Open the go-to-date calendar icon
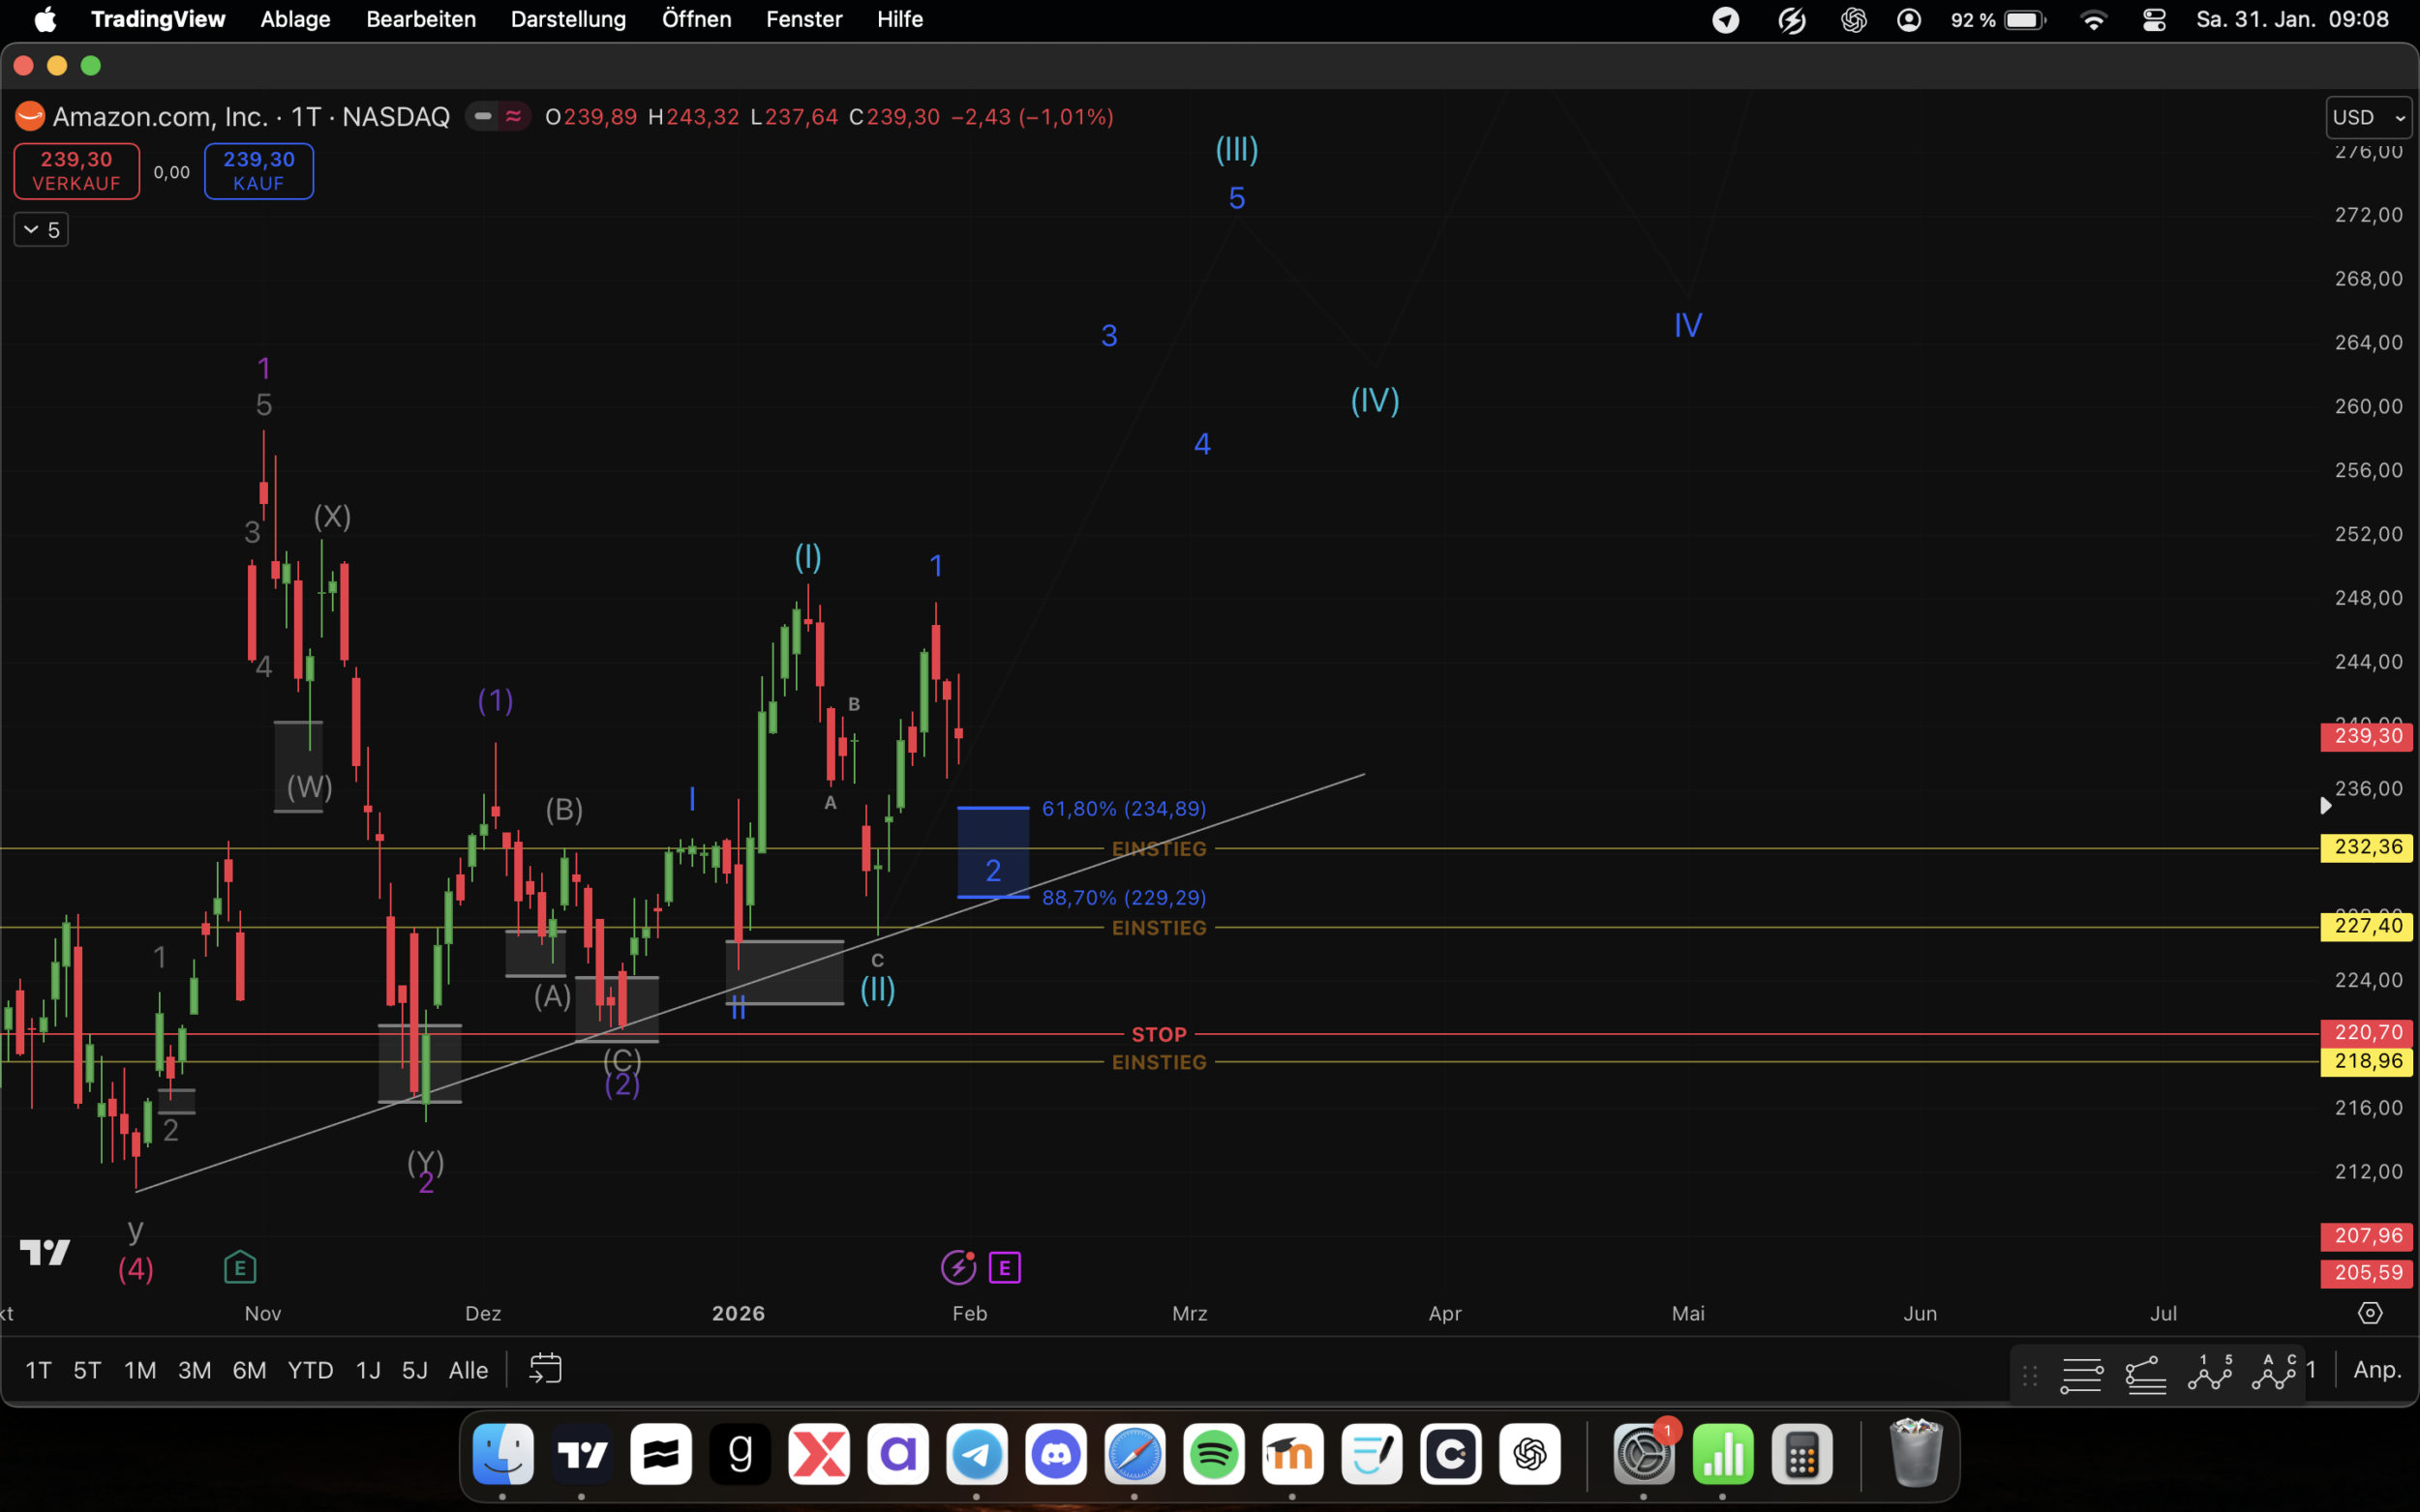This screenshot has height=1512, width=2420. (x=545, y=1368)
